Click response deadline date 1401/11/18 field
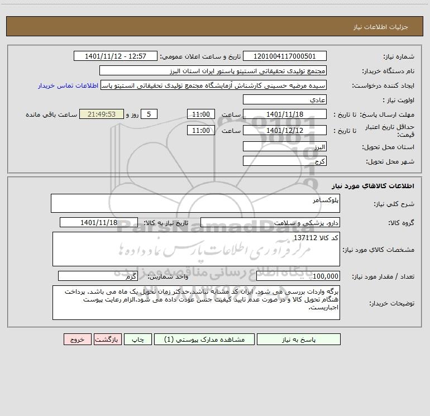Viewport: 430px width, 416px height. [x=285, y=114]
